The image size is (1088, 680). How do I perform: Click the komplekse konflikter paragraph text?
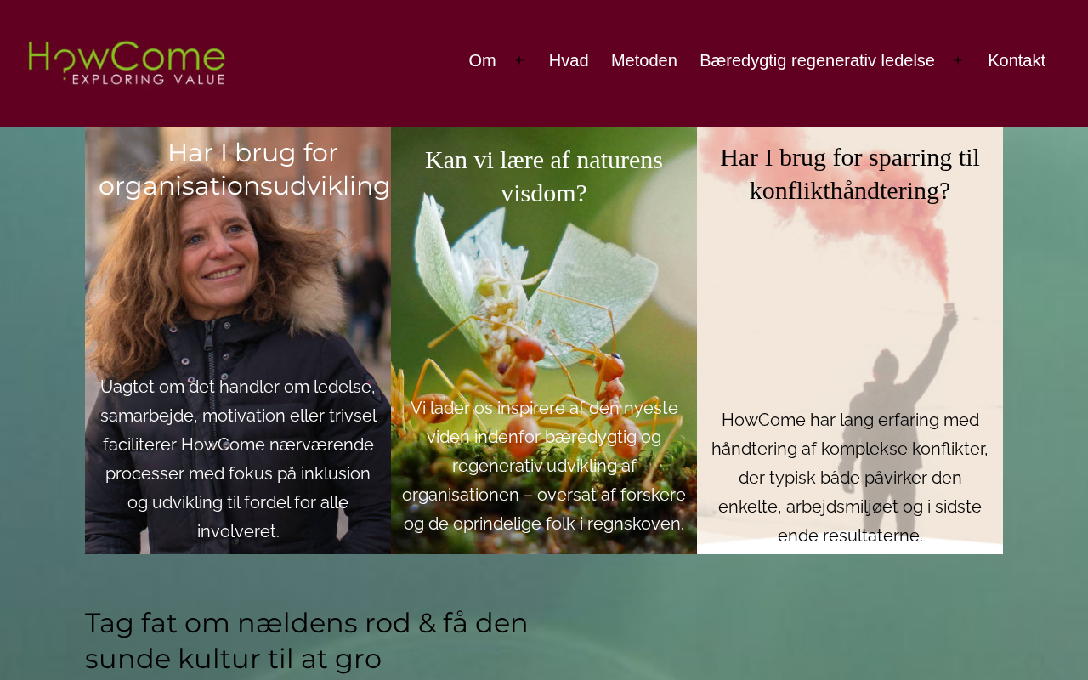[x=850, y=478]
